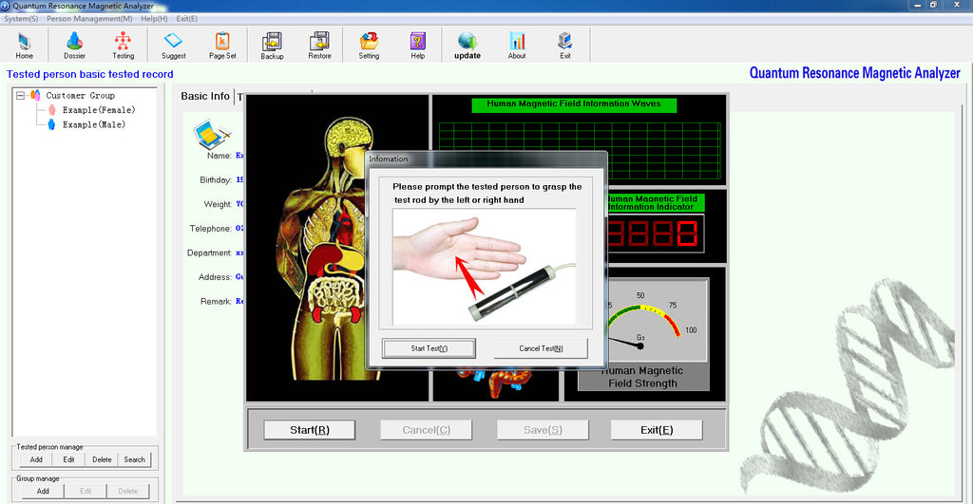Click the male person icon in tree
Image resolution: width=973 pixels, height=504 pixels.
(x=51, y=124)
